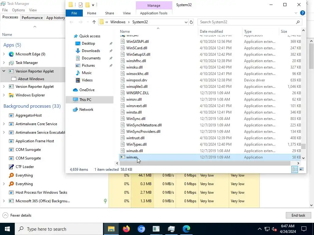Launch Chrome from the taskbar
314x235 pixels.
click(x=141, y=229)
